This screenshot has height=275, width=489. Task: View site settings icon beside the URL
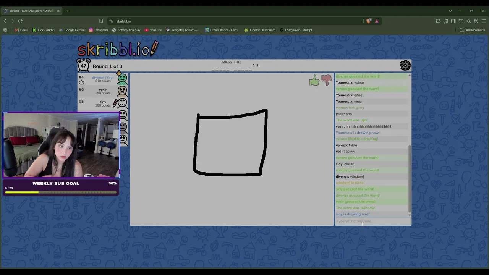pos(111,21)
